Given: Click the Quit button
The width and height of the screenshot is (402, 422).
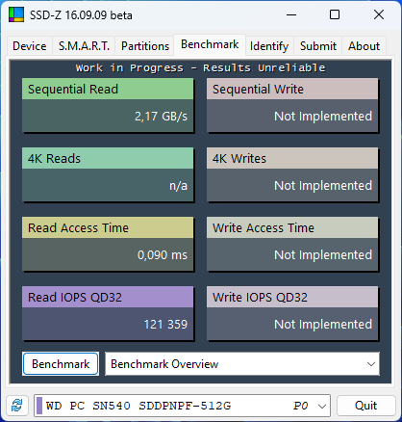Looking at the screenshot, I should 365,406.
